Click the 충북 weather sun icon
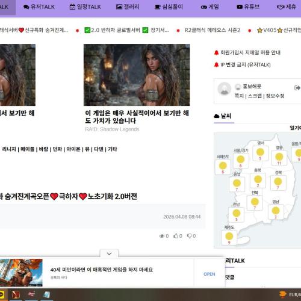Viewport: 301px width, 301px height. click(x=258, y=179)
